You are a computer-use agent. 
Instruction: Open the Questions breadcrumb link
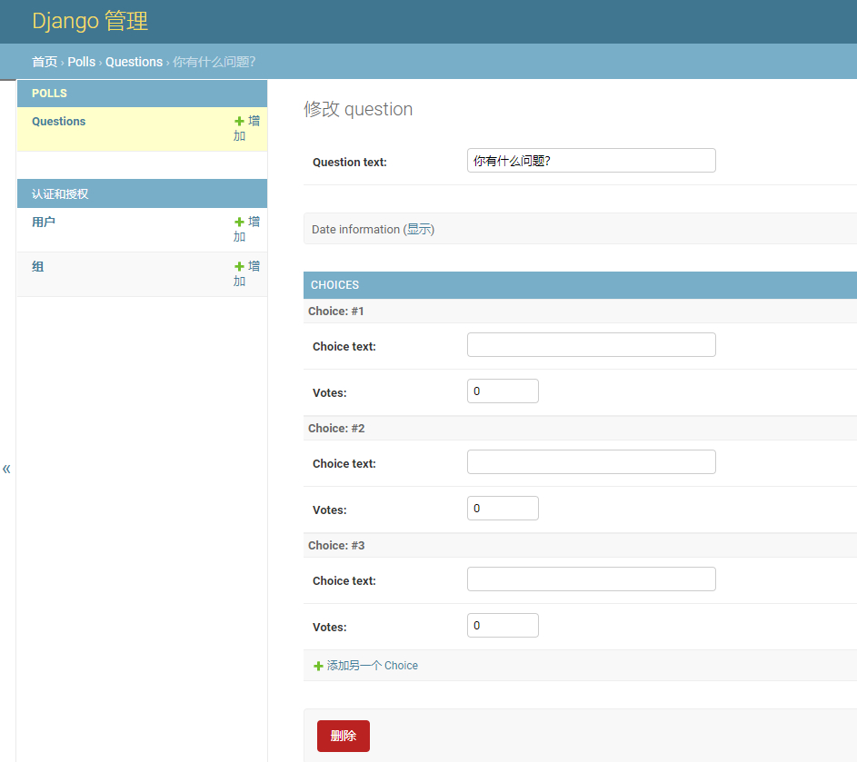(134, 62)
